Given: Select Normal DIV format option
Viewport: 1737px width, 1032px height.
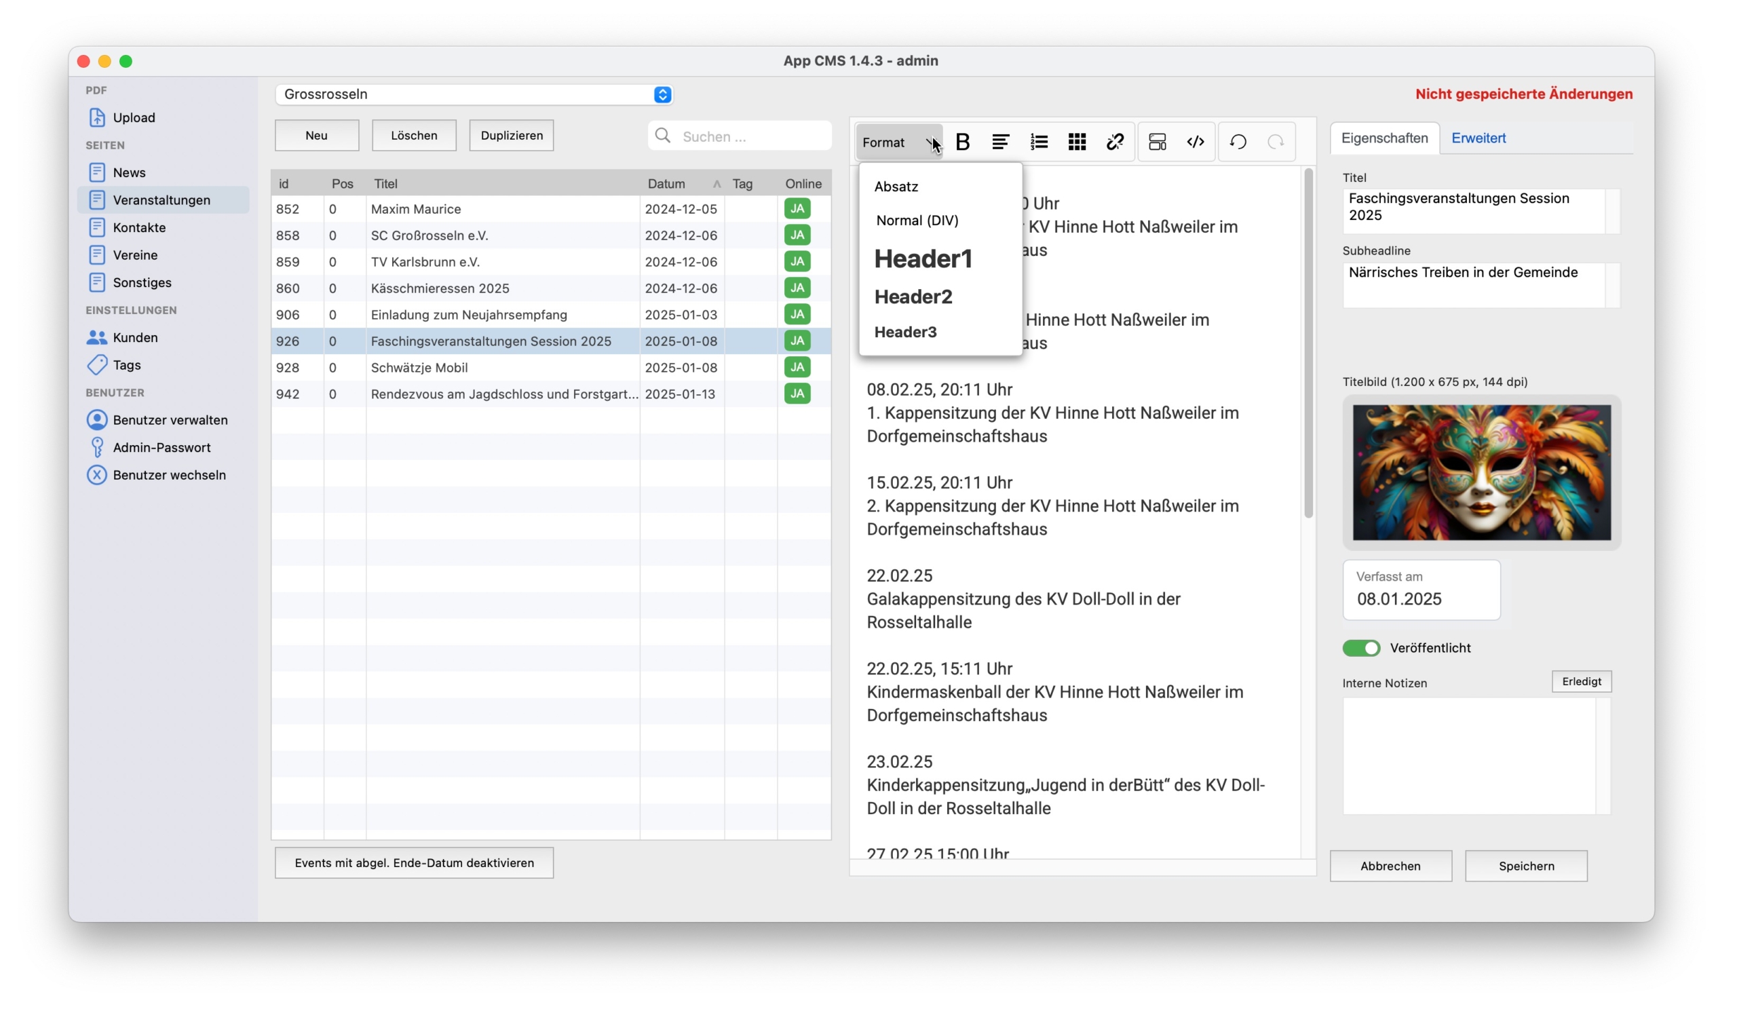Looking at the screenshot, I should tap(917, 220).
